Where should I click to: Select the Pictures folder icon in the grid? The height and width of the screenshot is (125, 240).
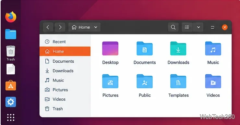(110, 81)
